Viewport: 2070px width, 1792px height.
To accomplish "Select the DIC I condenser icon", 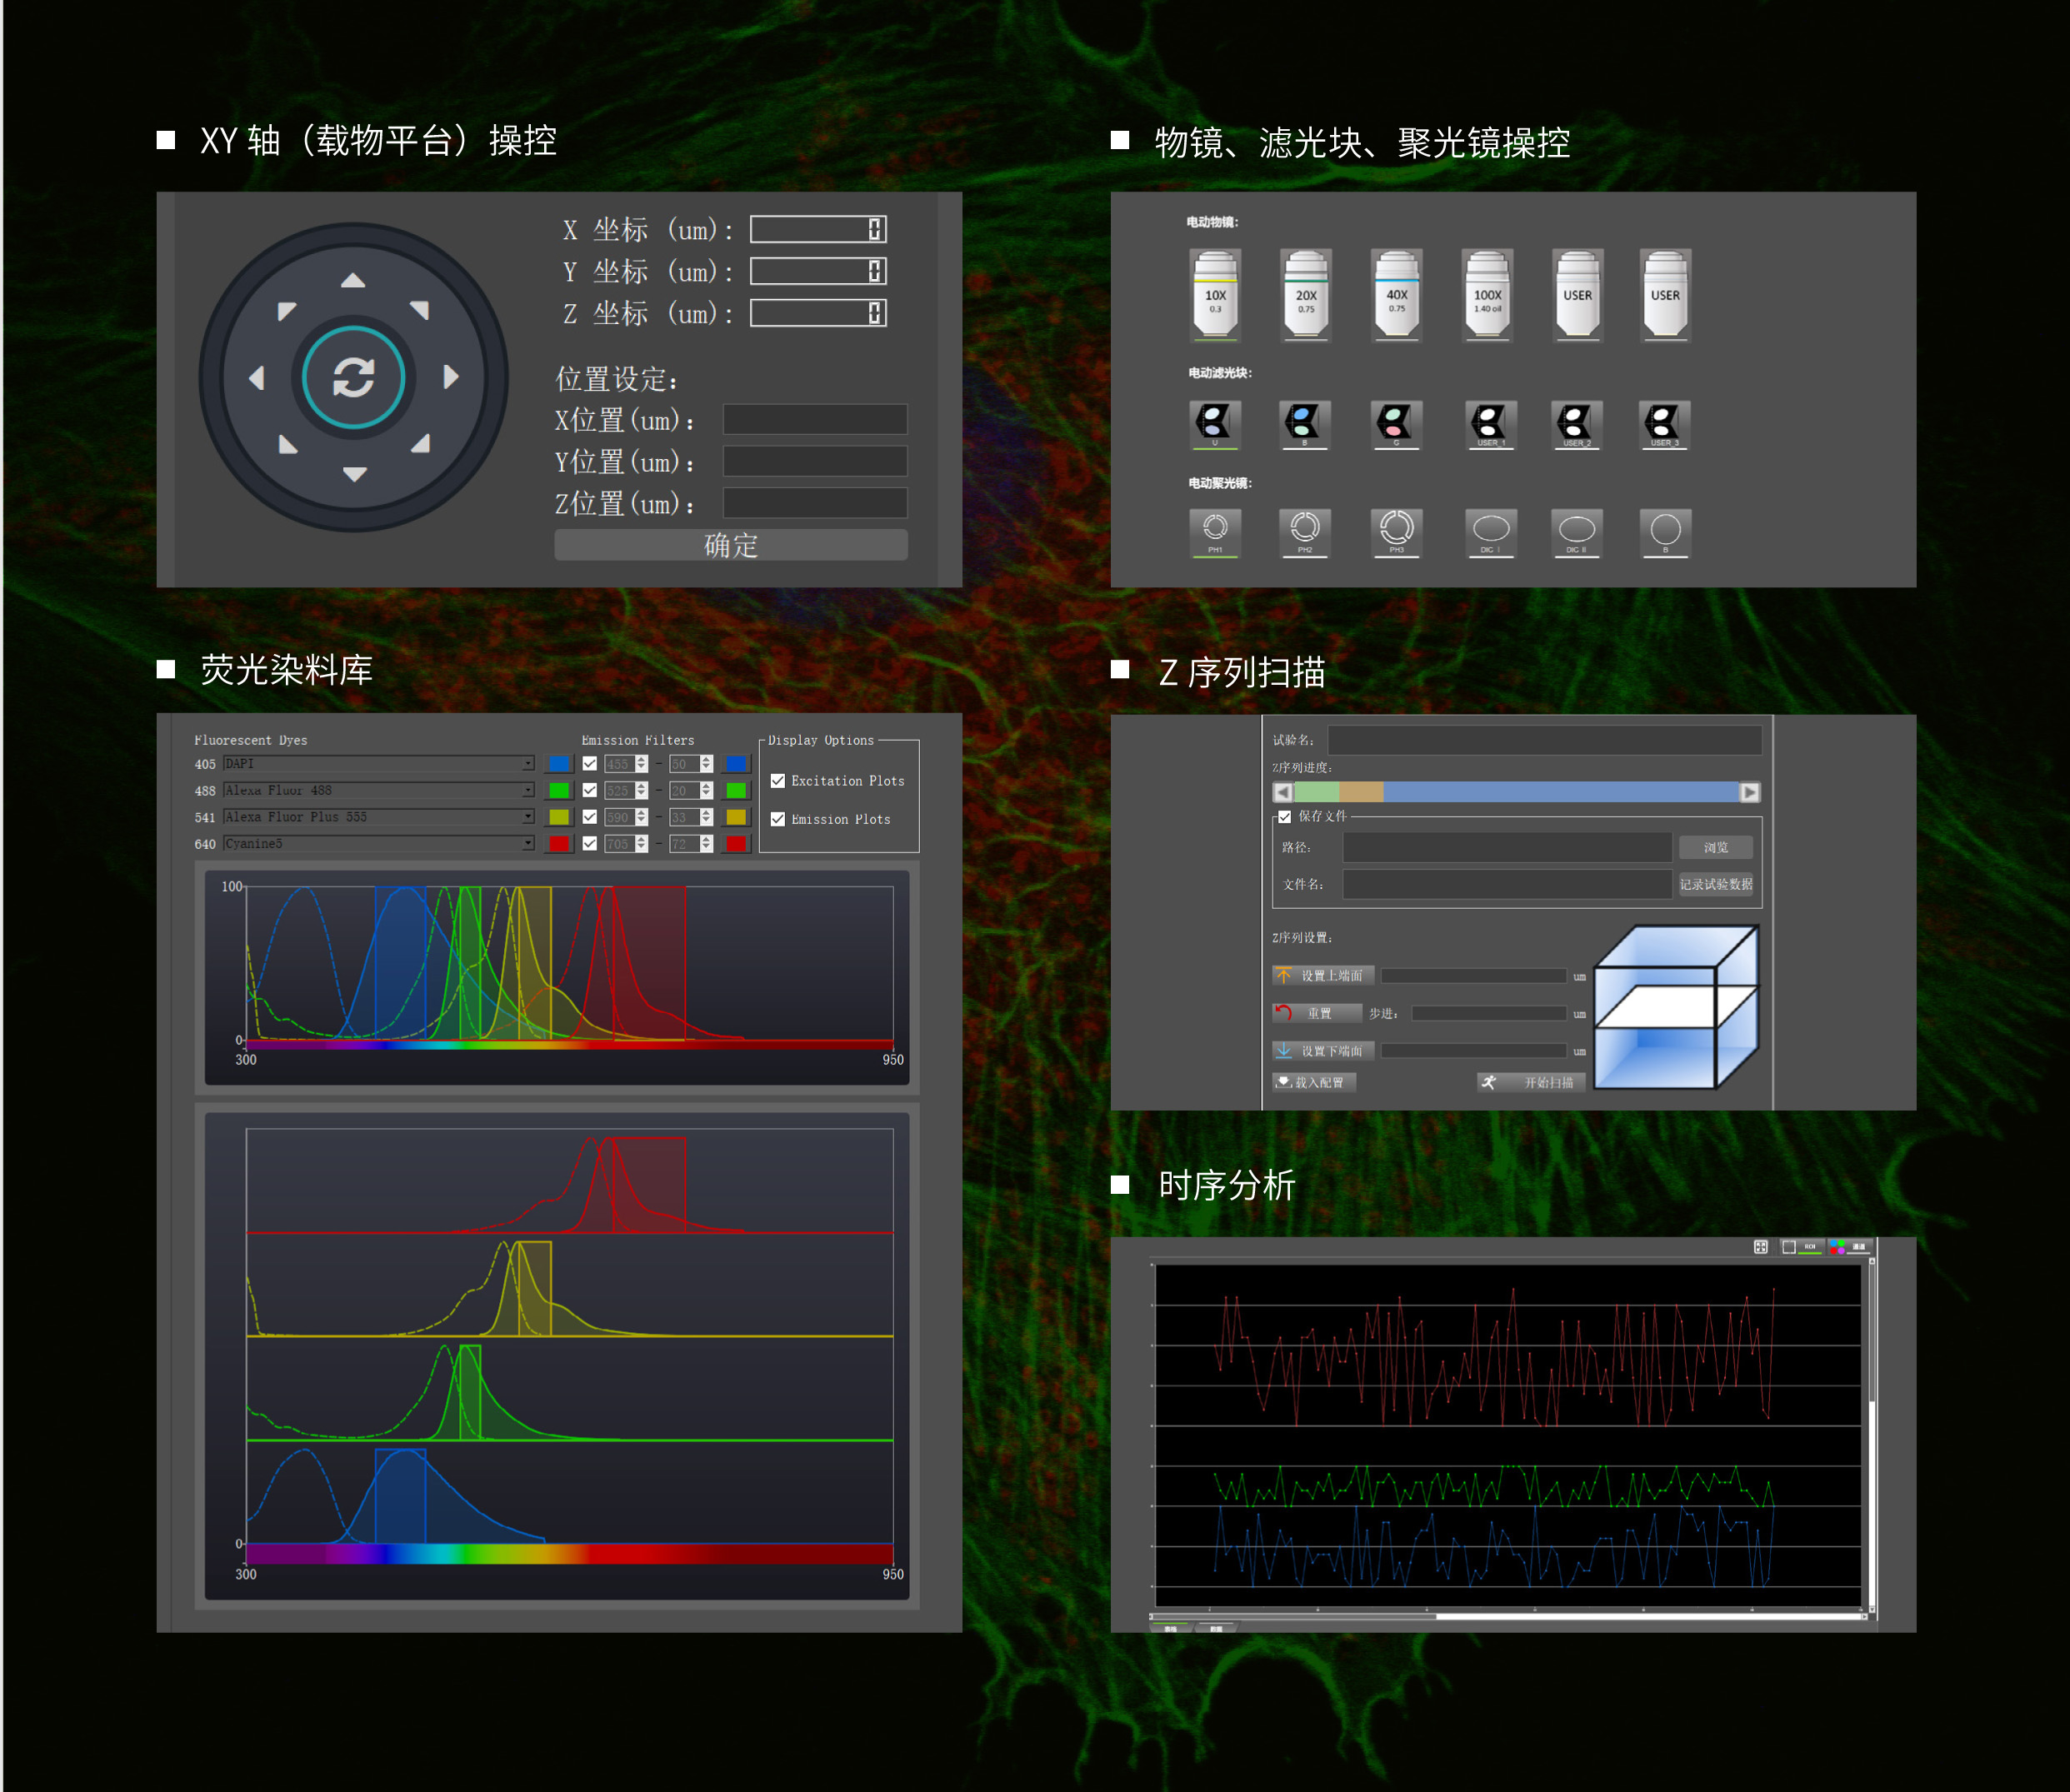I will (x=1491, y=531).
